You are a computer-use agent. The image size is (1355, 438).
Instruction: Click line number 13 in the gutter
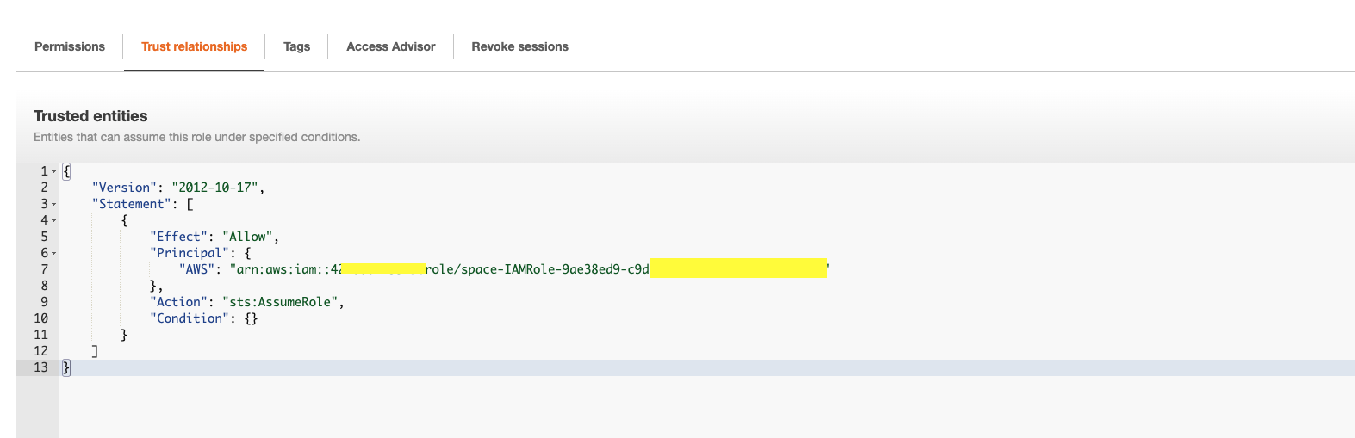tap(40, 367)
